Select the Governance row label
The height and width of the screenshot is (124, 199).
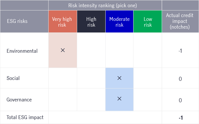[x=19, y=100]
